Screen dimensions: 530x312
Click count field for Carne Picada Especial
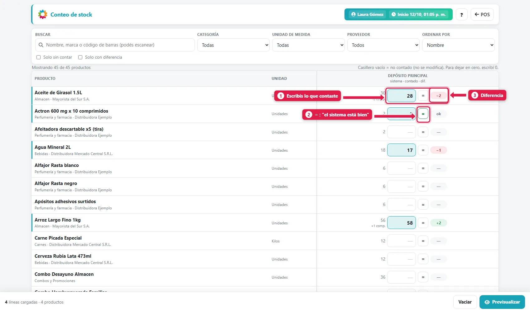[x=402, y=241]
